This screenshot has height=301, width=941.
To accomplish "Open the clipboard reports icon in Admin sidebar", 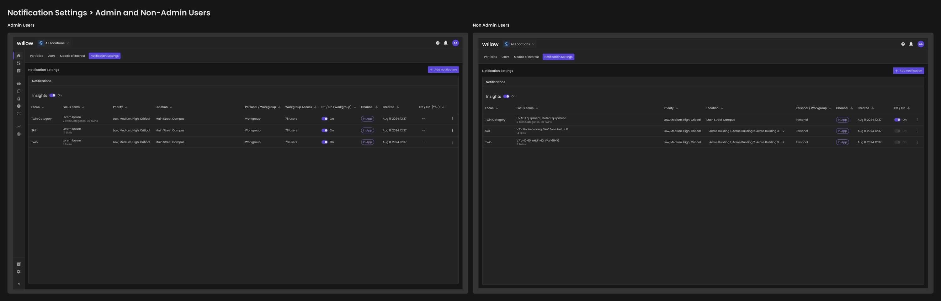I will [x=19, y=71].
